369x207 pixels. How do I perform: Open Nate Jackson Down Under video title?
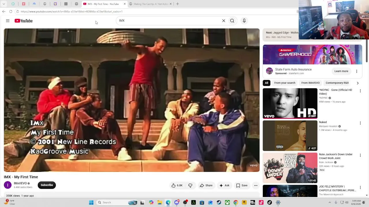click(x=336, y=156)
